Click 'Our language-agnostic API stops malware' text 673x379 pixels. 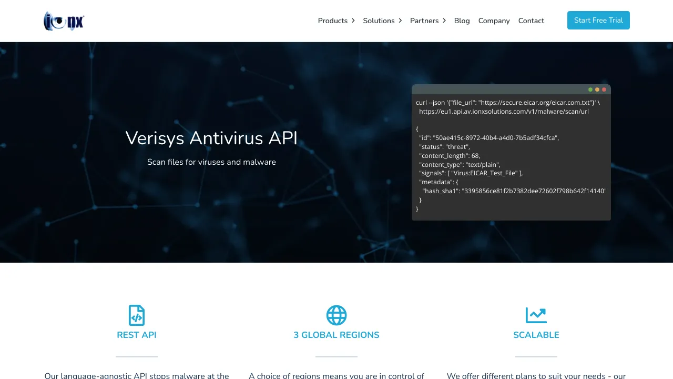pos(137,375)
